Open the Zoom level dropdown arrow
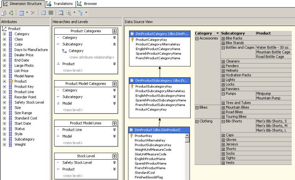The image size is (295, 180). click(x=74, y=13)
